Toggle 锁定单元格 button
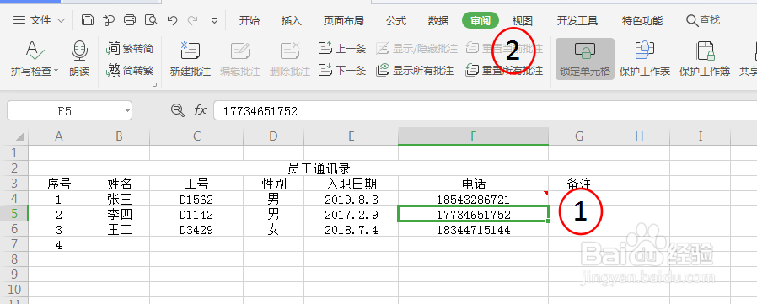This screenshot has height=304, width=757. click(585, 59)
